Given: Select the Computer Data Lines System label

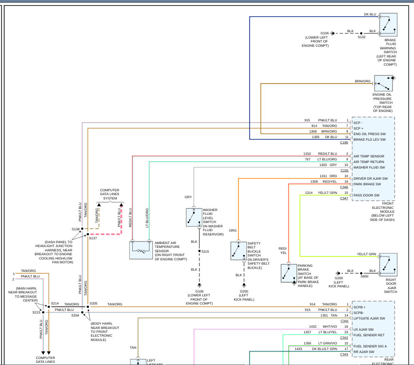Looking at the screenshot, I should coord(110,194).
